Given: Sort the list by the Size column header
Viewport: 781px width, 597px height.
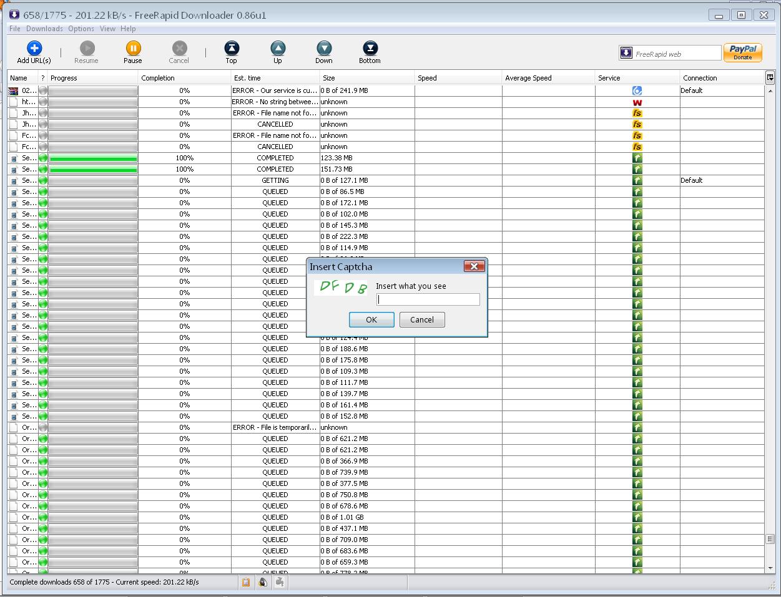Looking at the screenshot, I should click(367, 78).
